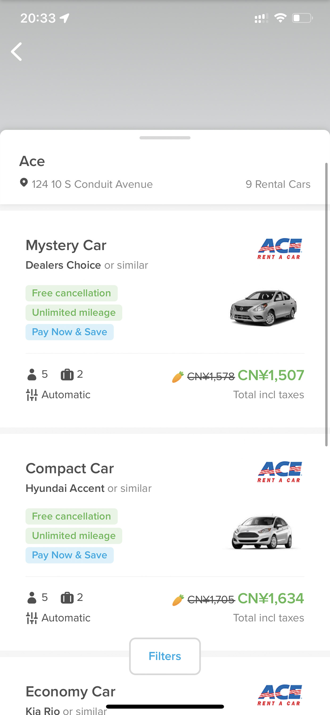Tap the sheet drag handle bar

165,138
